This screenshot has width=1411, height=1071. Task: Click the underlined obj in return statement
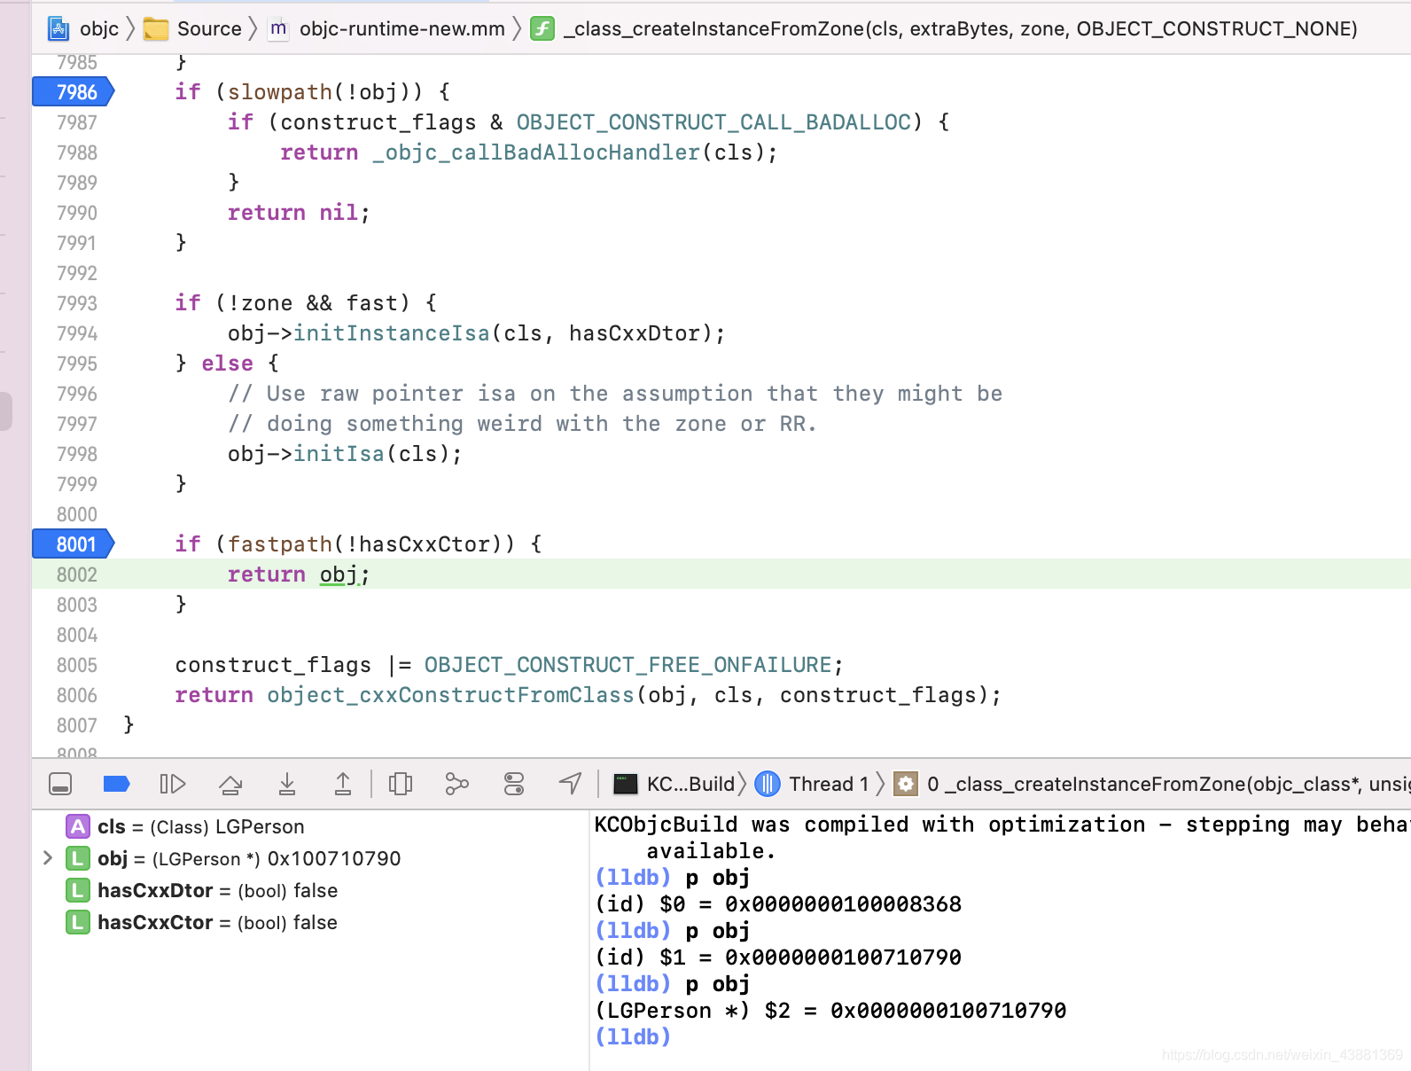click(x=339, y=575)
